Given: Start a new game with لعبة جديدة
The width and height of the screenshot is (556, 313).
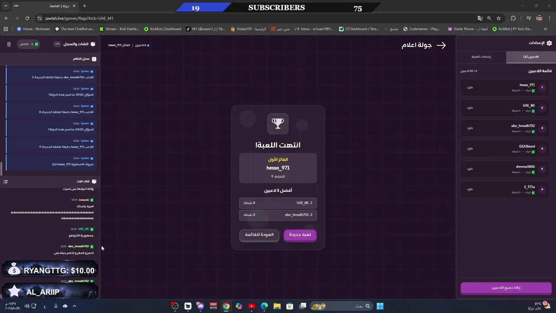Looking at the screenshot, I should (x=300, y=235).
